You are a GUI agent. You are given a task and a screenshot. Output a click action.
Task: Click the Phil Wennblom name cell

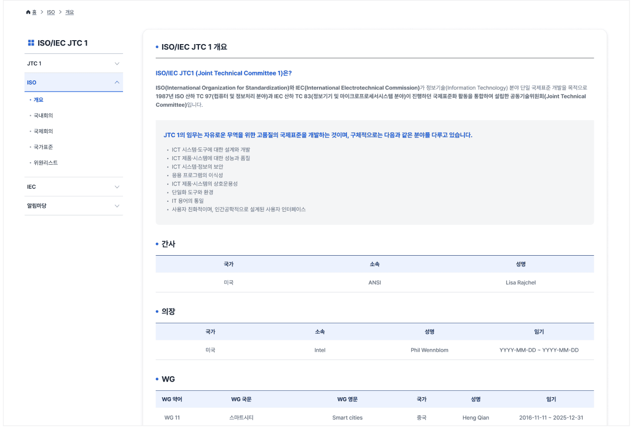(429, 350)
